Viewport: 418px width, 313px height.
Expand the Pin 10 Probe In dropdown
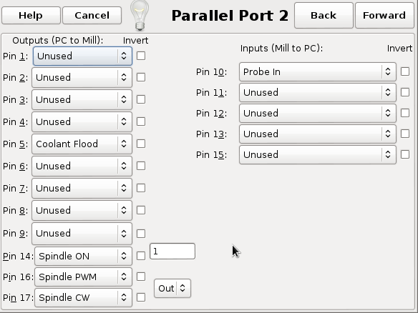(318, 72)
